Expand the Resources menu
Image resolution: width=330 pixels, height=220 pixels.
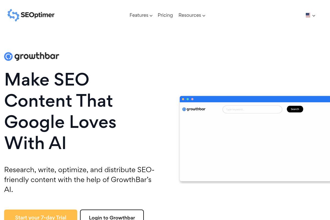pos(192,15)
